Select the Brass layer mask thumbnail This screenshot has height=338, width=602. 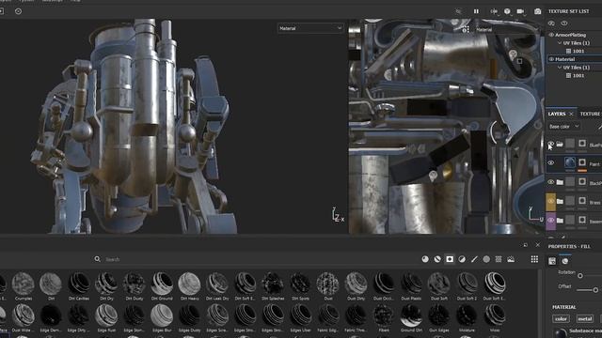point(582,201)
